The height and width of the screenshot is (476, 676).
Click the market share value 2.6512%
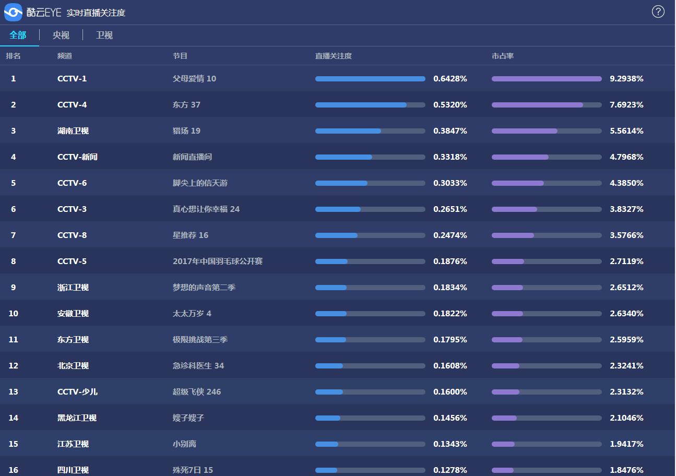pos(626,288)
